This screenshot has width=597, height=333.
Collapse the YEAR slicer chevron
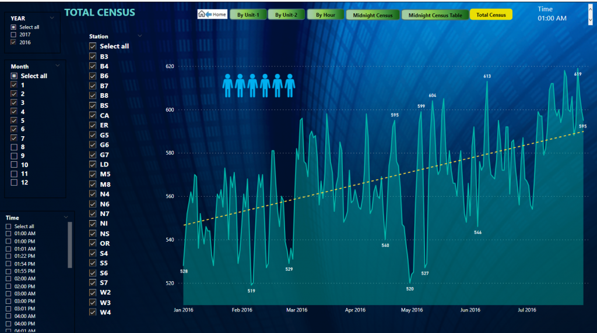point(52,18)
